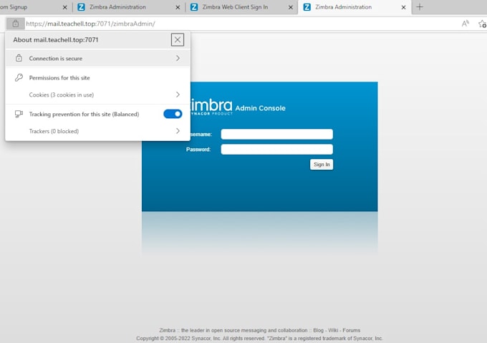Click the Synacor copyright line in the footer
487x343 pixels.
pyautogui.click(x=259, y=338)
